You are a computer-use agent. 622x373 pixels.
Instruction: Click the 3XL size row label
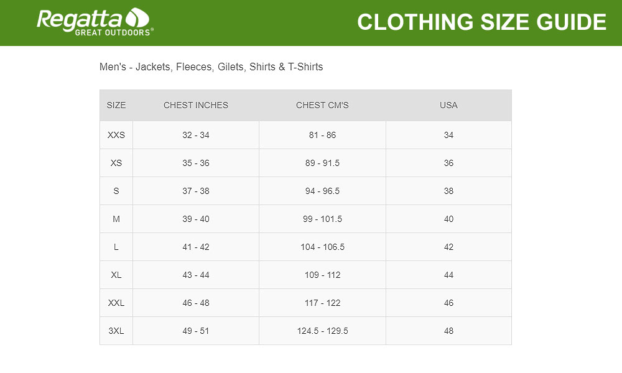[116, 331]
